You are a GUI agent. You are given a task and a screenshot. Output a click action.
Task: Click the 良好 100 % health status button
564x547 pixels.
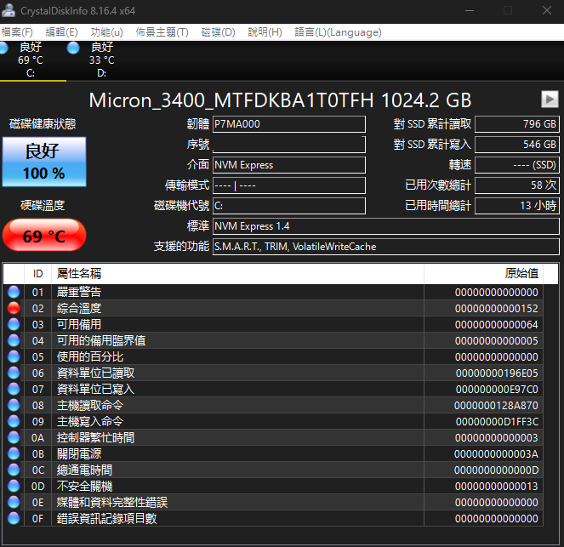[44, 162]
